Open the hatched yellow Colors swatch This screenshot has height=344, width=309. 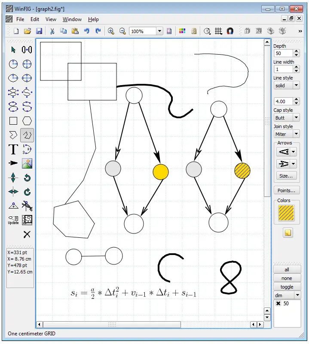pyautogui.click(x=286, y=213)
